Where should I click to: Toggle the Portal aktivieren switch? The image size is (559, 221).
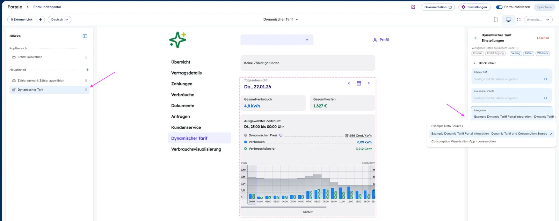pos(499,7)
